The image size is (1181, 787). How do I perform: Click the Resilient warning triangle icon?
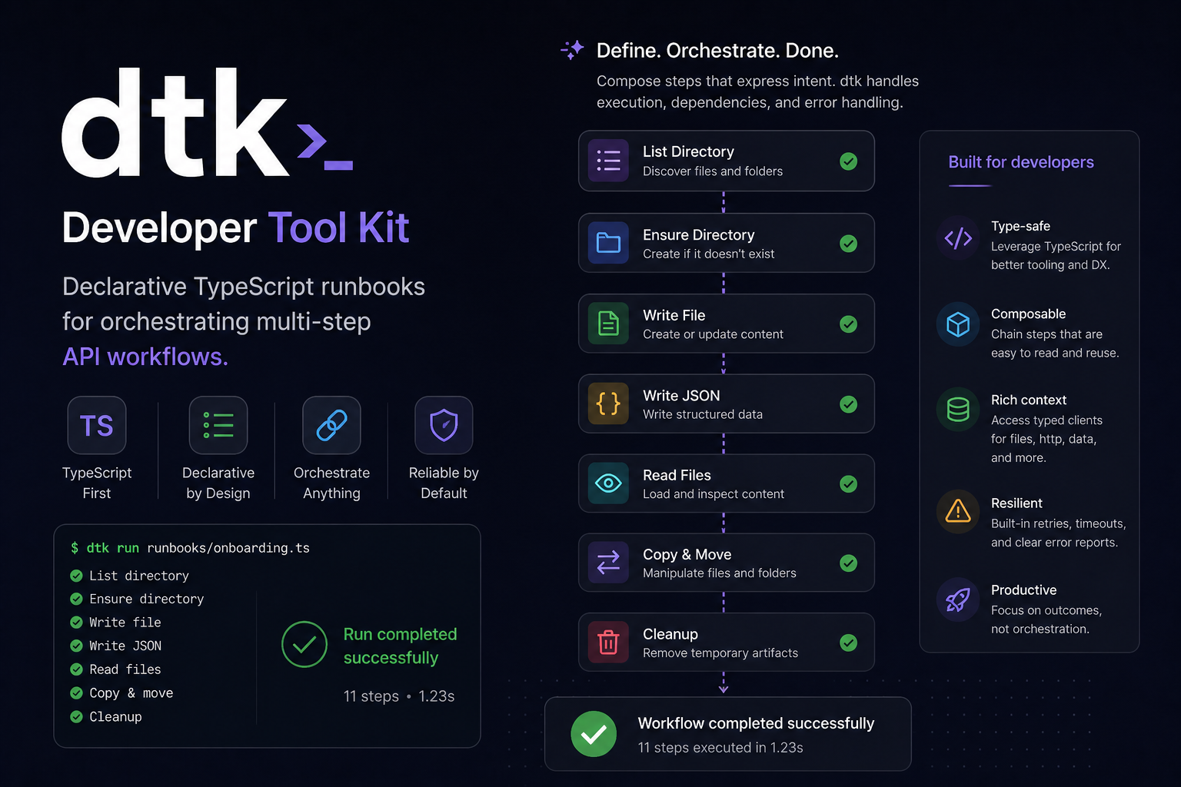click(x=958, y=511)
